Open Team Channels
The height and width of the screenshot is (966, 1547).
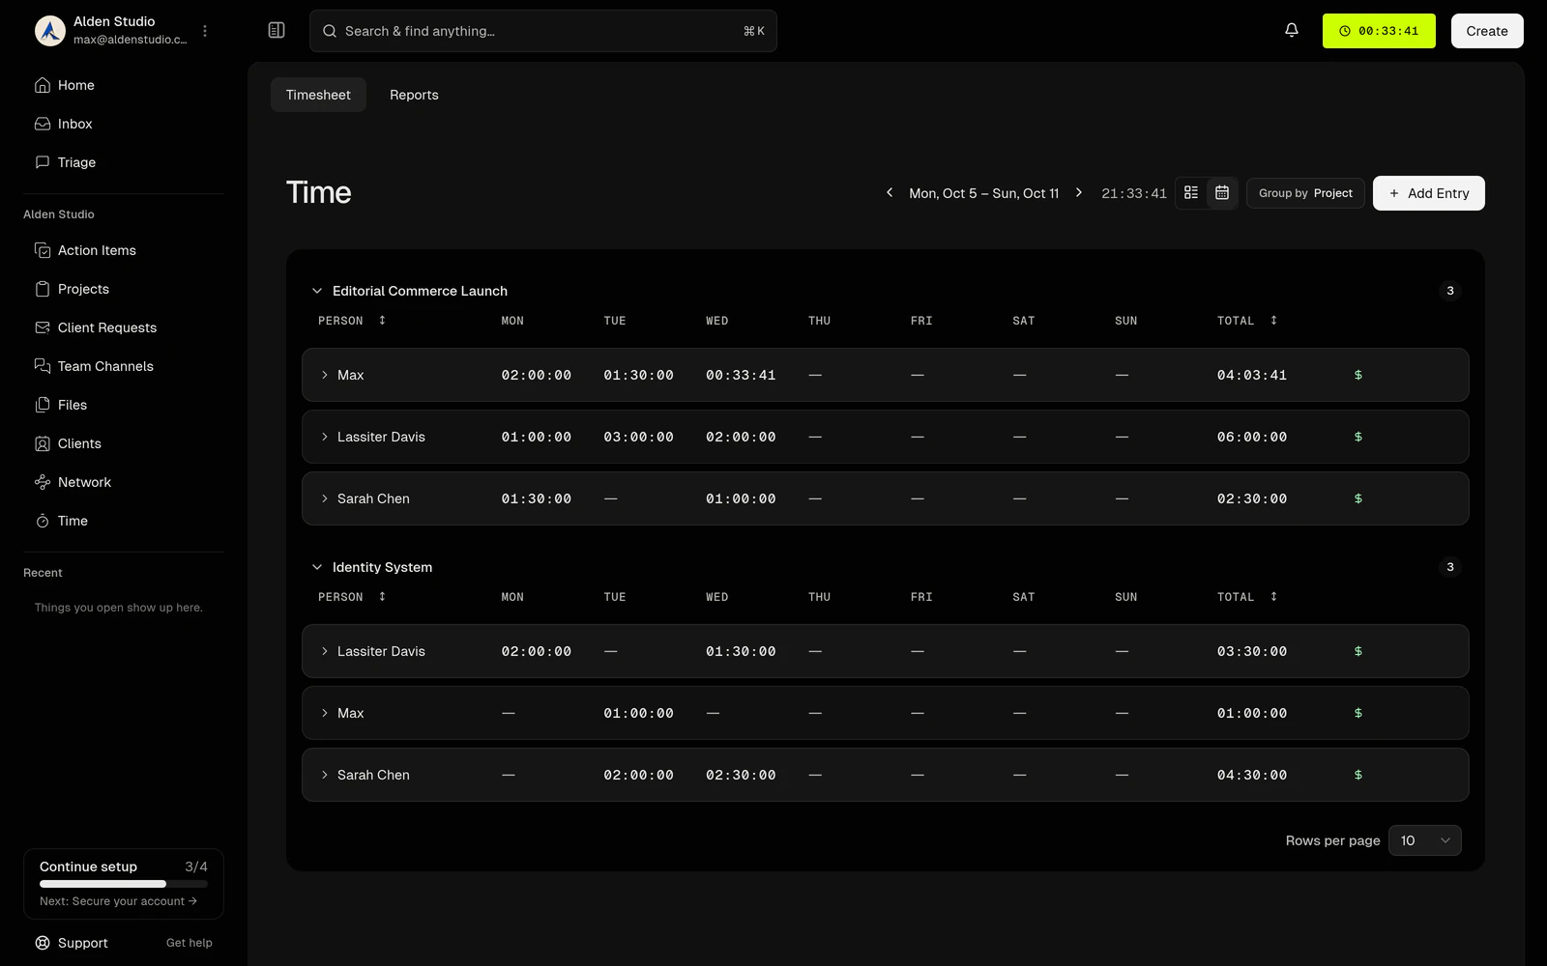coord(124,366)
